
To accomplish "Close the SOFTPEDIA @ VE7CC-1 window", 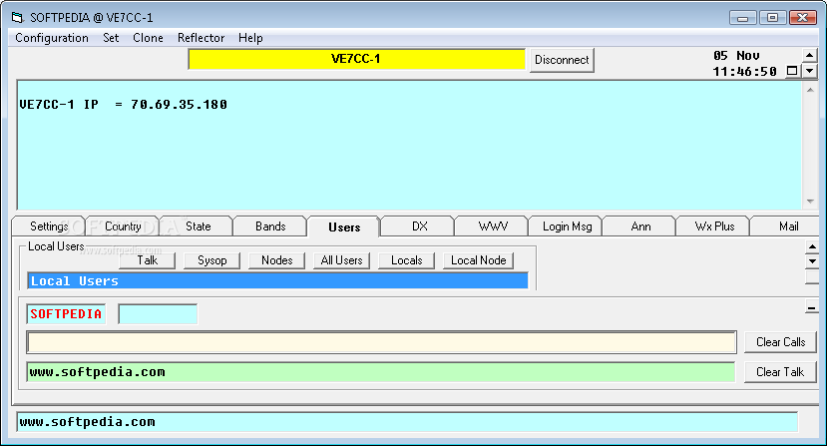I will pos(803,17).
